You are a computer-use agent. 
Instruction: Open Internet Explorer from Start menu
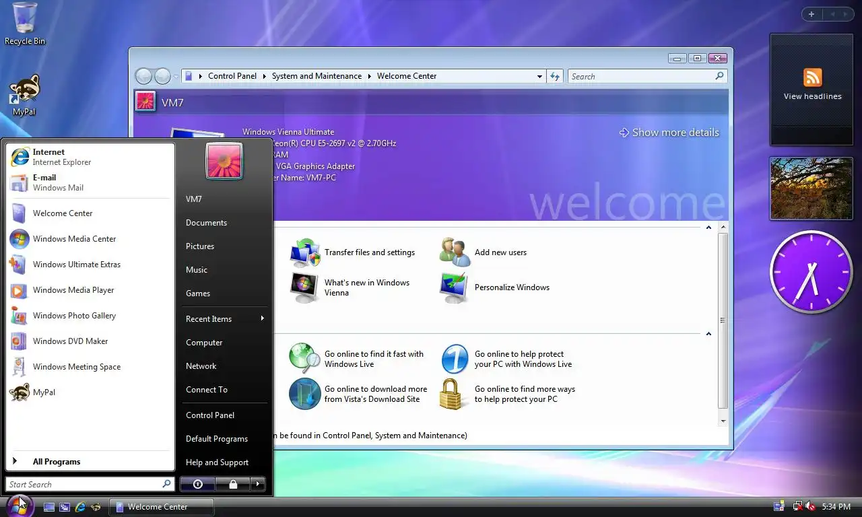[x=90, y=157]
